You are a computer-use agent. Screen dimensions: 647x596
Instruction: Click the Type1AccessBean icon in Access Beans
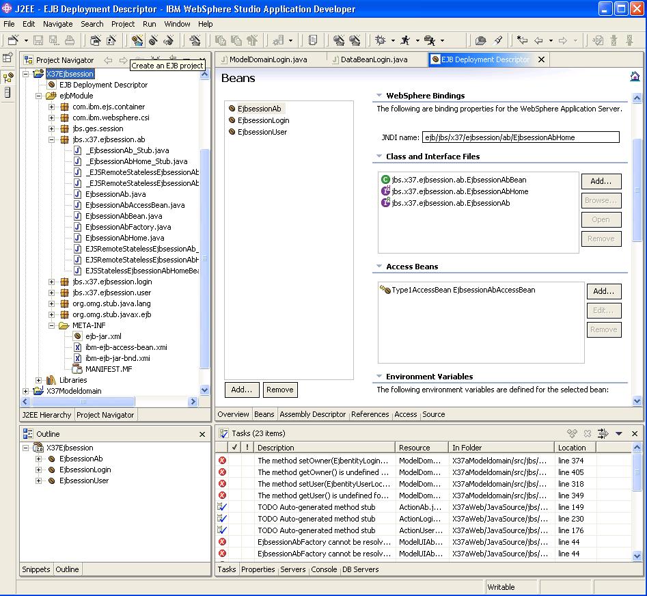[x=385, y=289]
